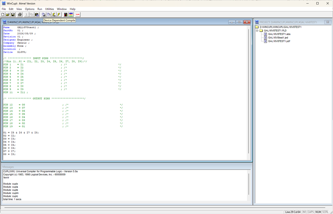Click the PLD document window icon
Screen dimensions: 333x214
[x=5, y=22]
